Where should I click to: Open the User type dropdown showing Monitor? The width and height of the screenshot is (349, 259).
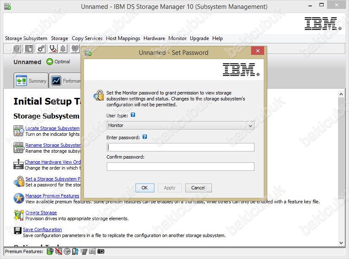180,125
